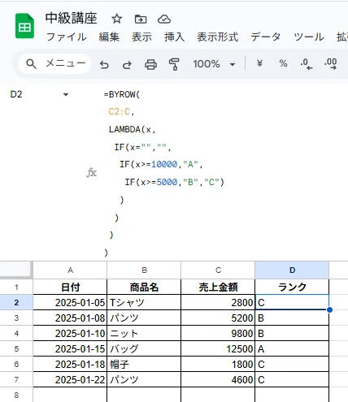Activate the paint format tool
The width and height of the screenshot is (348, 402).
[174, 64]
